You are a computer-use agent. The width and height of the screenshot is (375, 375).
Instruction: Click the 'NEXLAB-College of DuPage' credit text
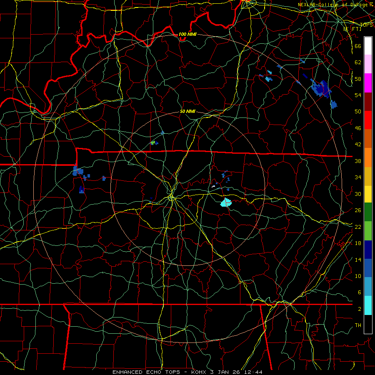[x=334, y=5]
